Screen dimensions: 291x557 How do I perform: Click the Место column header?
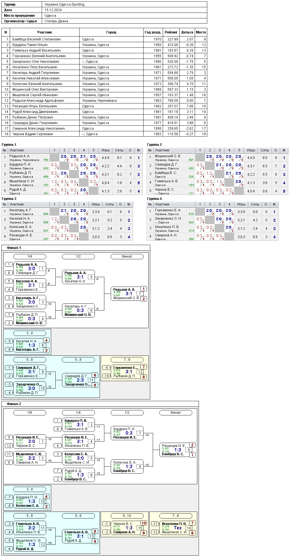201,32
